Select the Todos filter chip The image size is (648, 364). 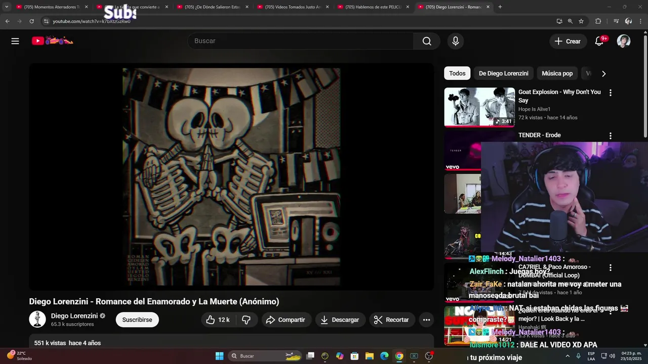(457, 73)
